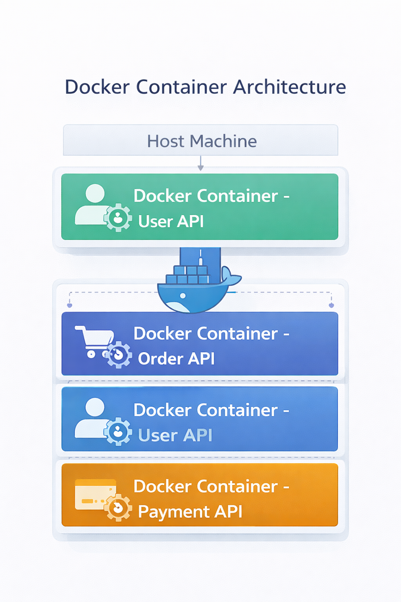
Task: Click the shopping cart icon in Order API container
Action: [x=103, y=347]
